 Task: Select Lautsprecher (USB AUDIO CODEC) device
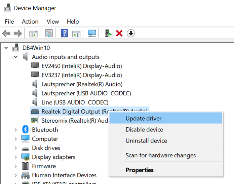(86, 93)
